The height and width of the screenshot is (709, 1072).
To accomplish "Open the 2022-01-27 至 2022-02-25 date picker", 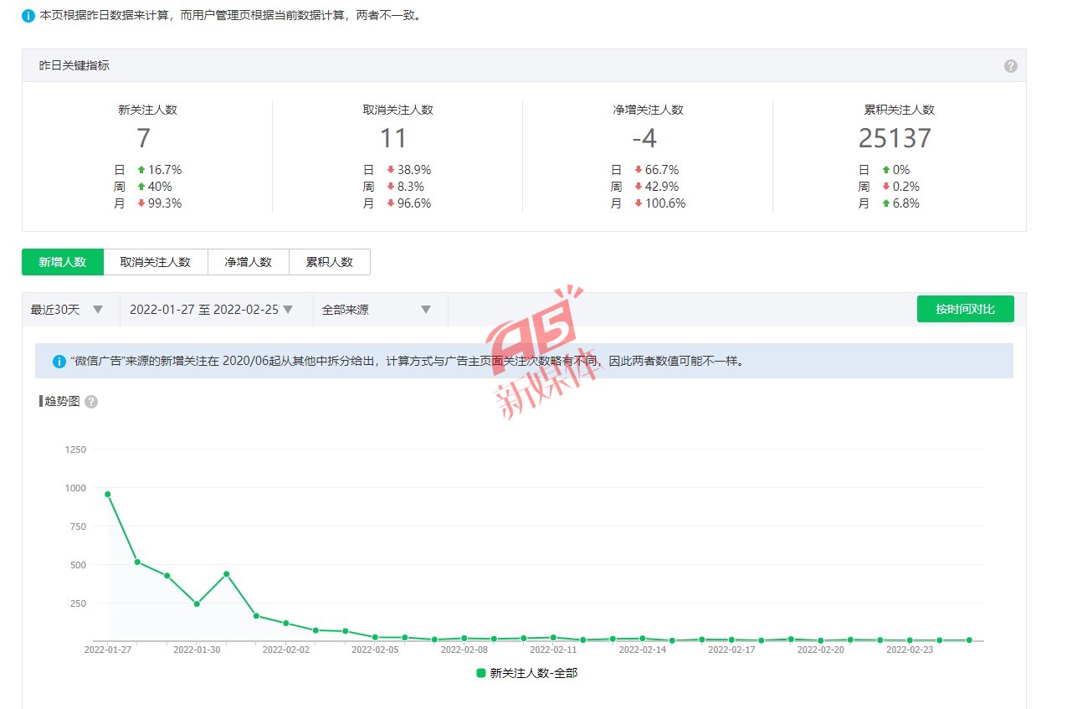I will [x=212, y=310].
